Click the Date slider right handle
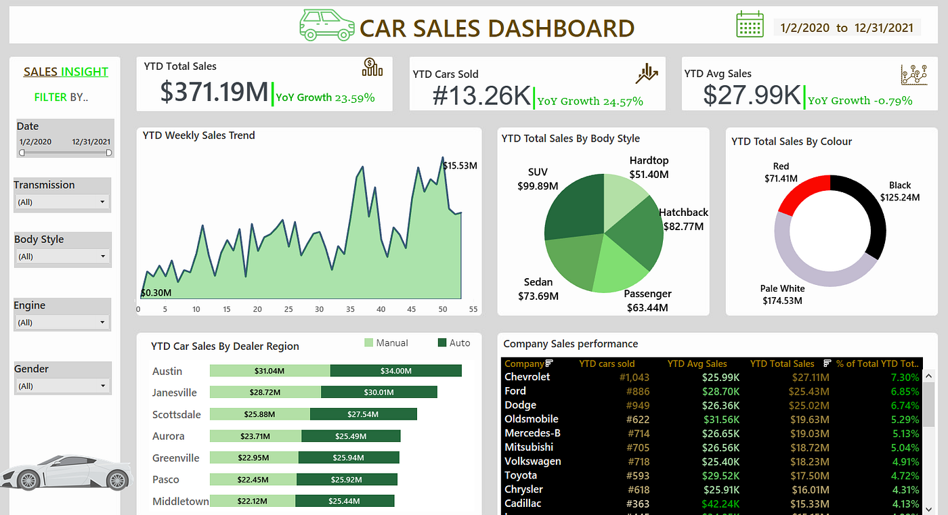Viewport: 948px width, 515px height. 109,153
